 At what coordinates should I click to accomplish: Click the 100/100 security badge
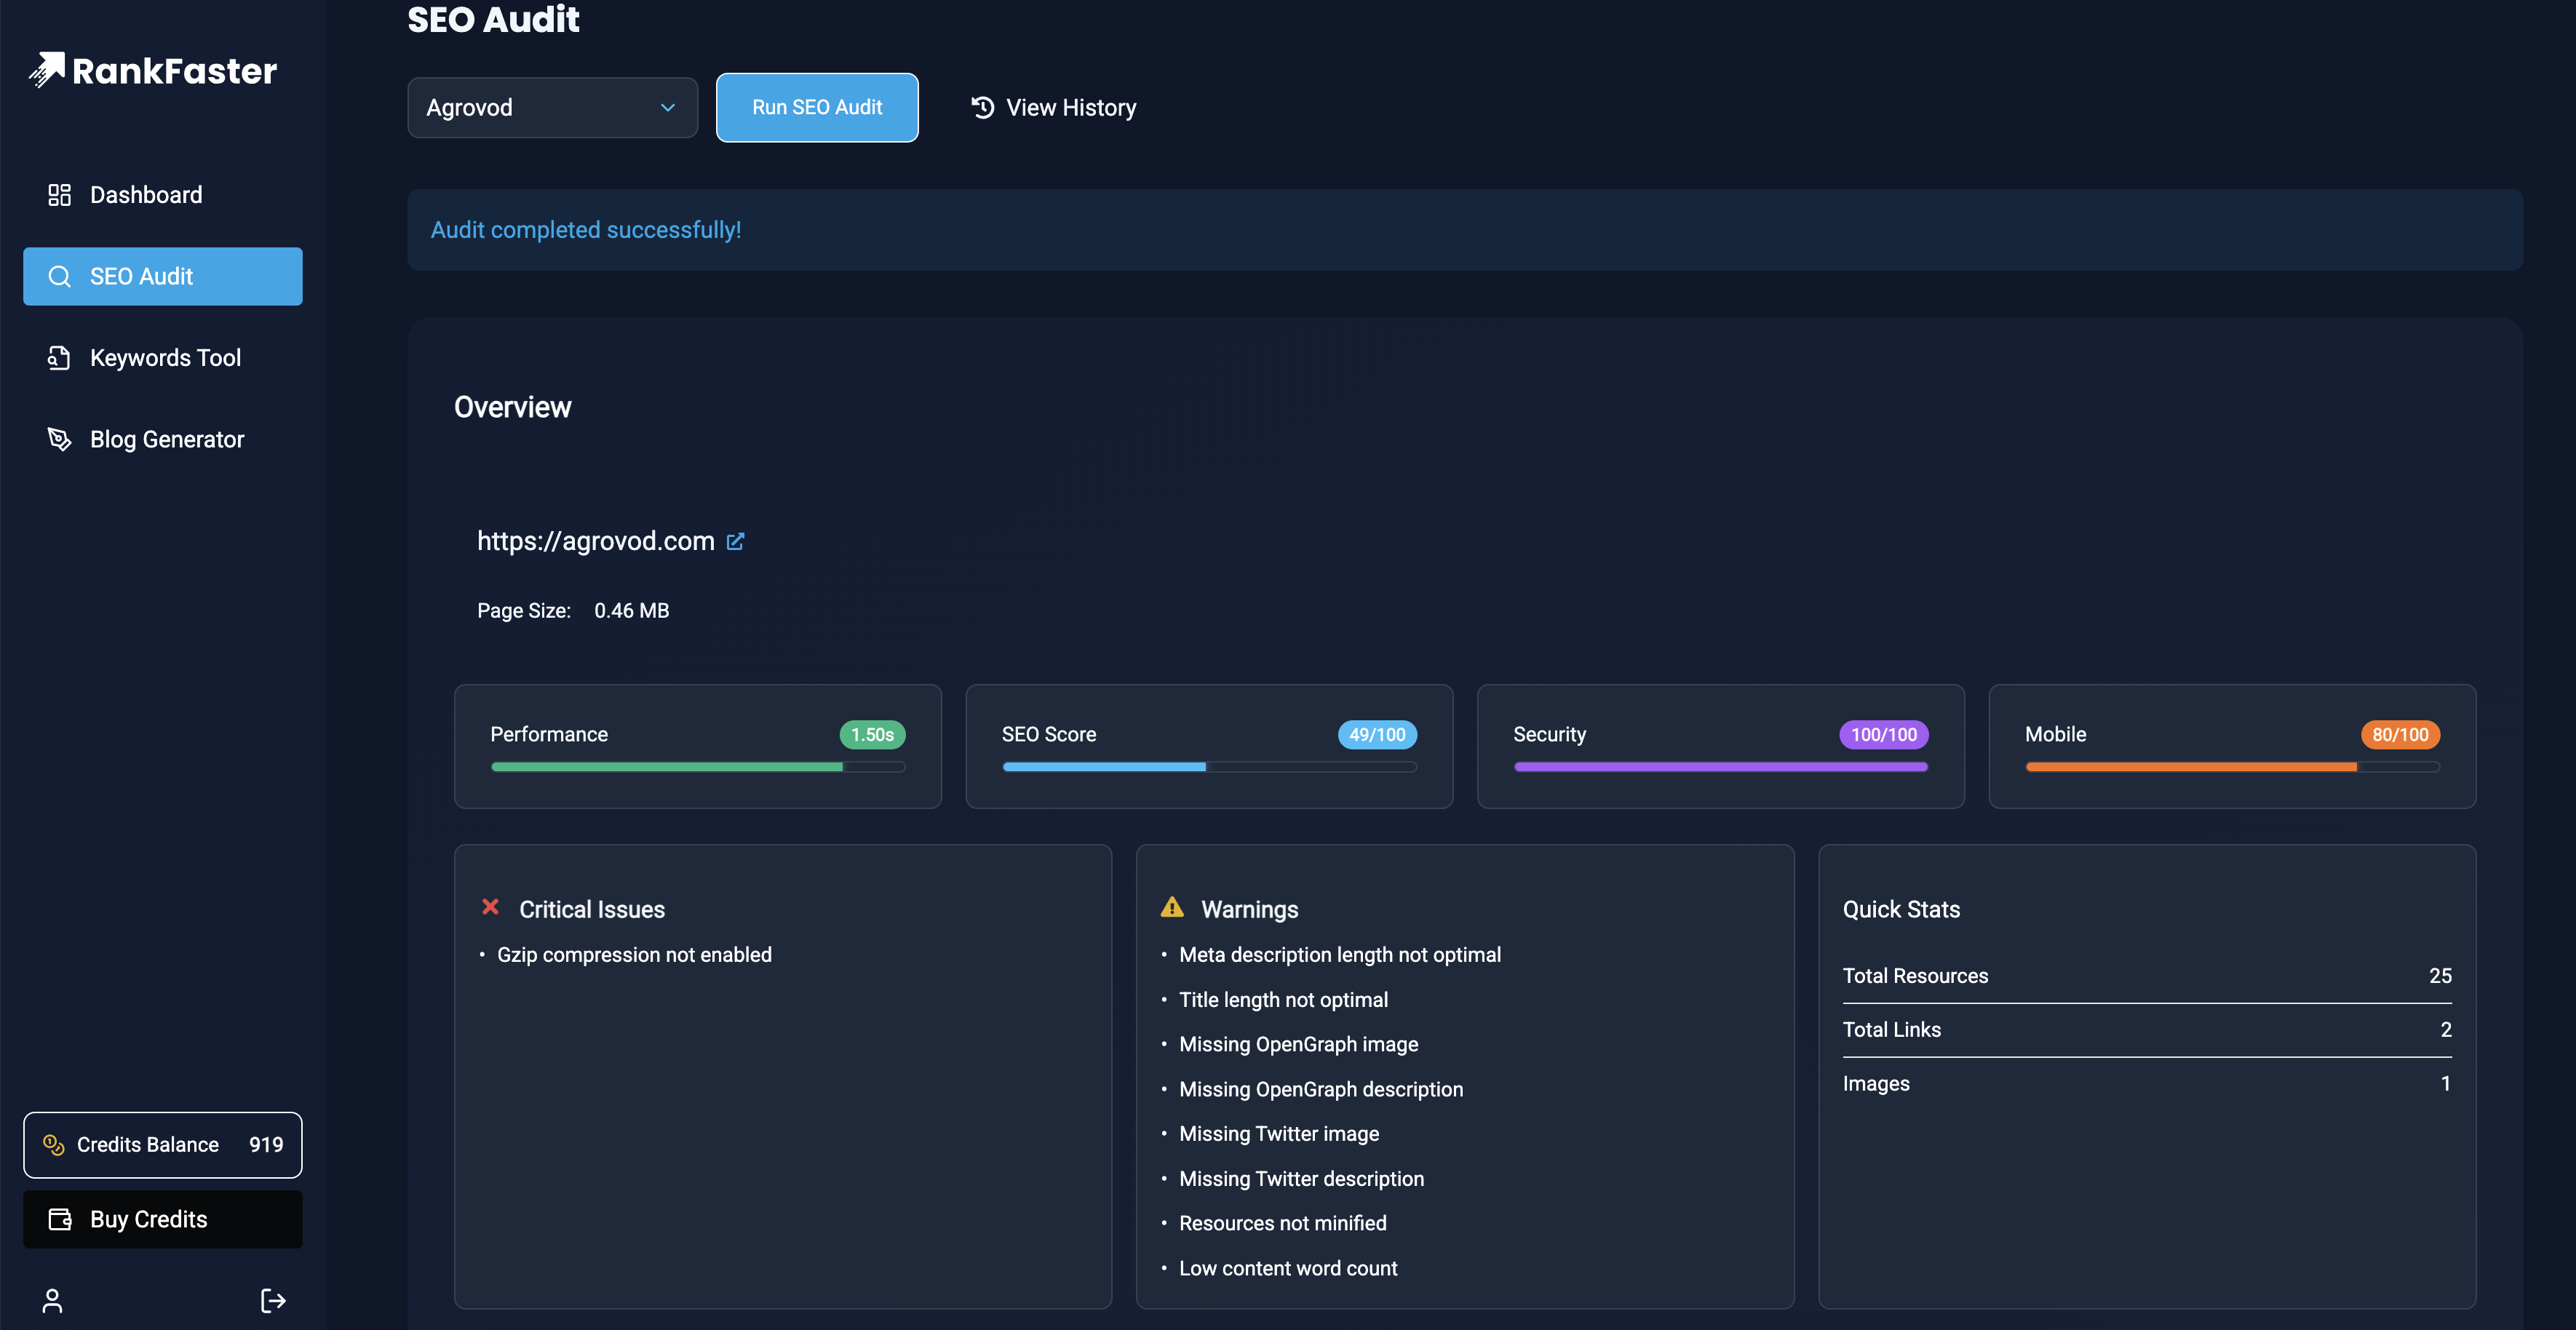[1884, 735]
